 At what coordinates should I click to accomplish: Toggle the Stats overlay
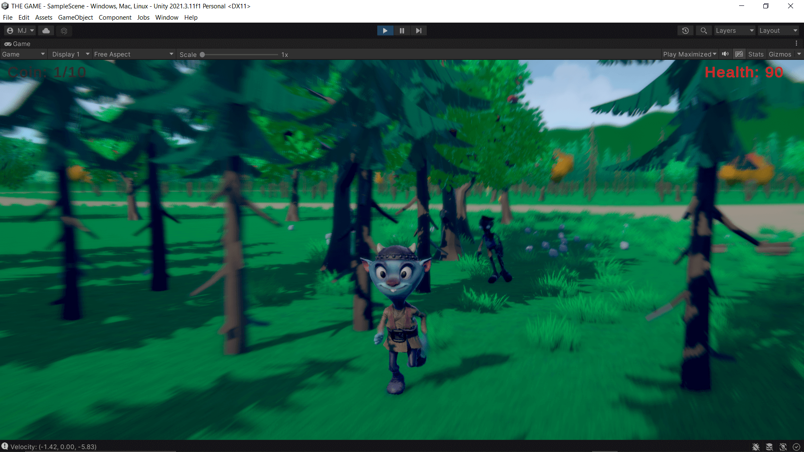point(755,54)
